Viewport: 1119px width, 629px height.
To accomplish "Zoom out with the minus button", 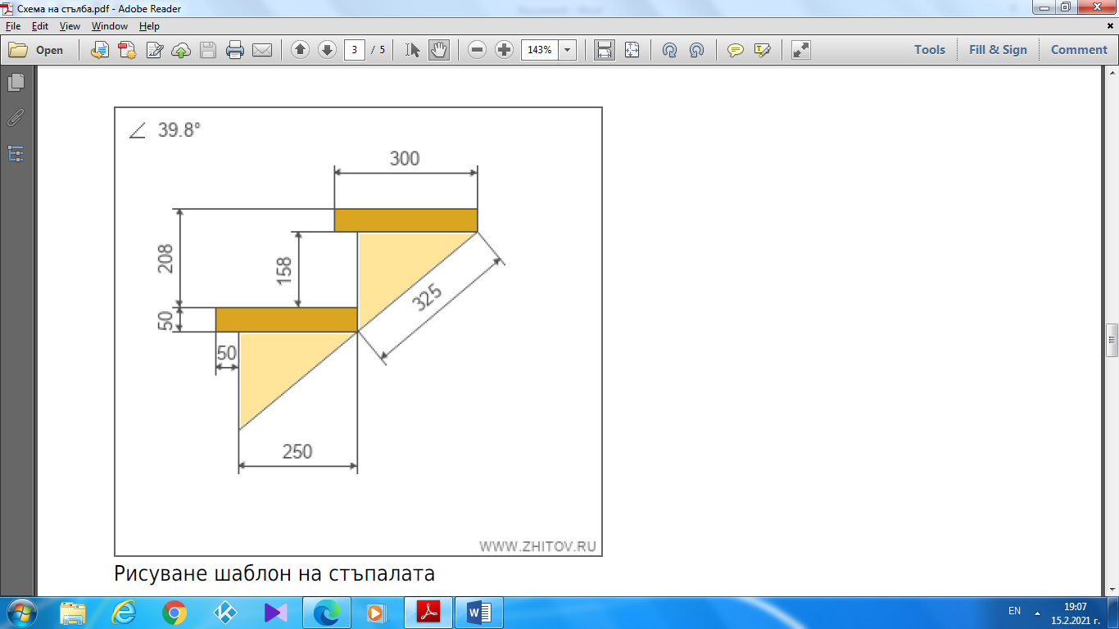I will 478,50.
